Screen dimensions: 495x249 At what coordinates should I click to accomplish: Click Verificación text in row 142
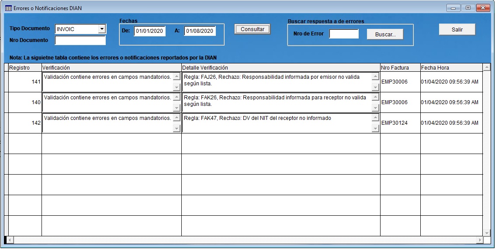pos(107,118)
